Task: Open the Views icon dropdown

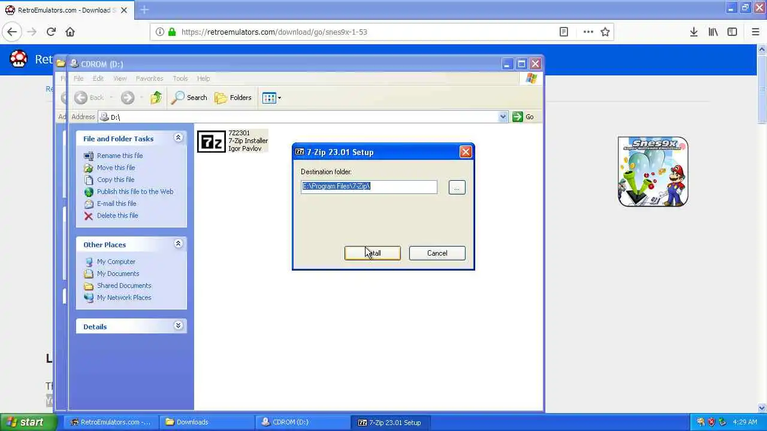Action: [271, 98]
